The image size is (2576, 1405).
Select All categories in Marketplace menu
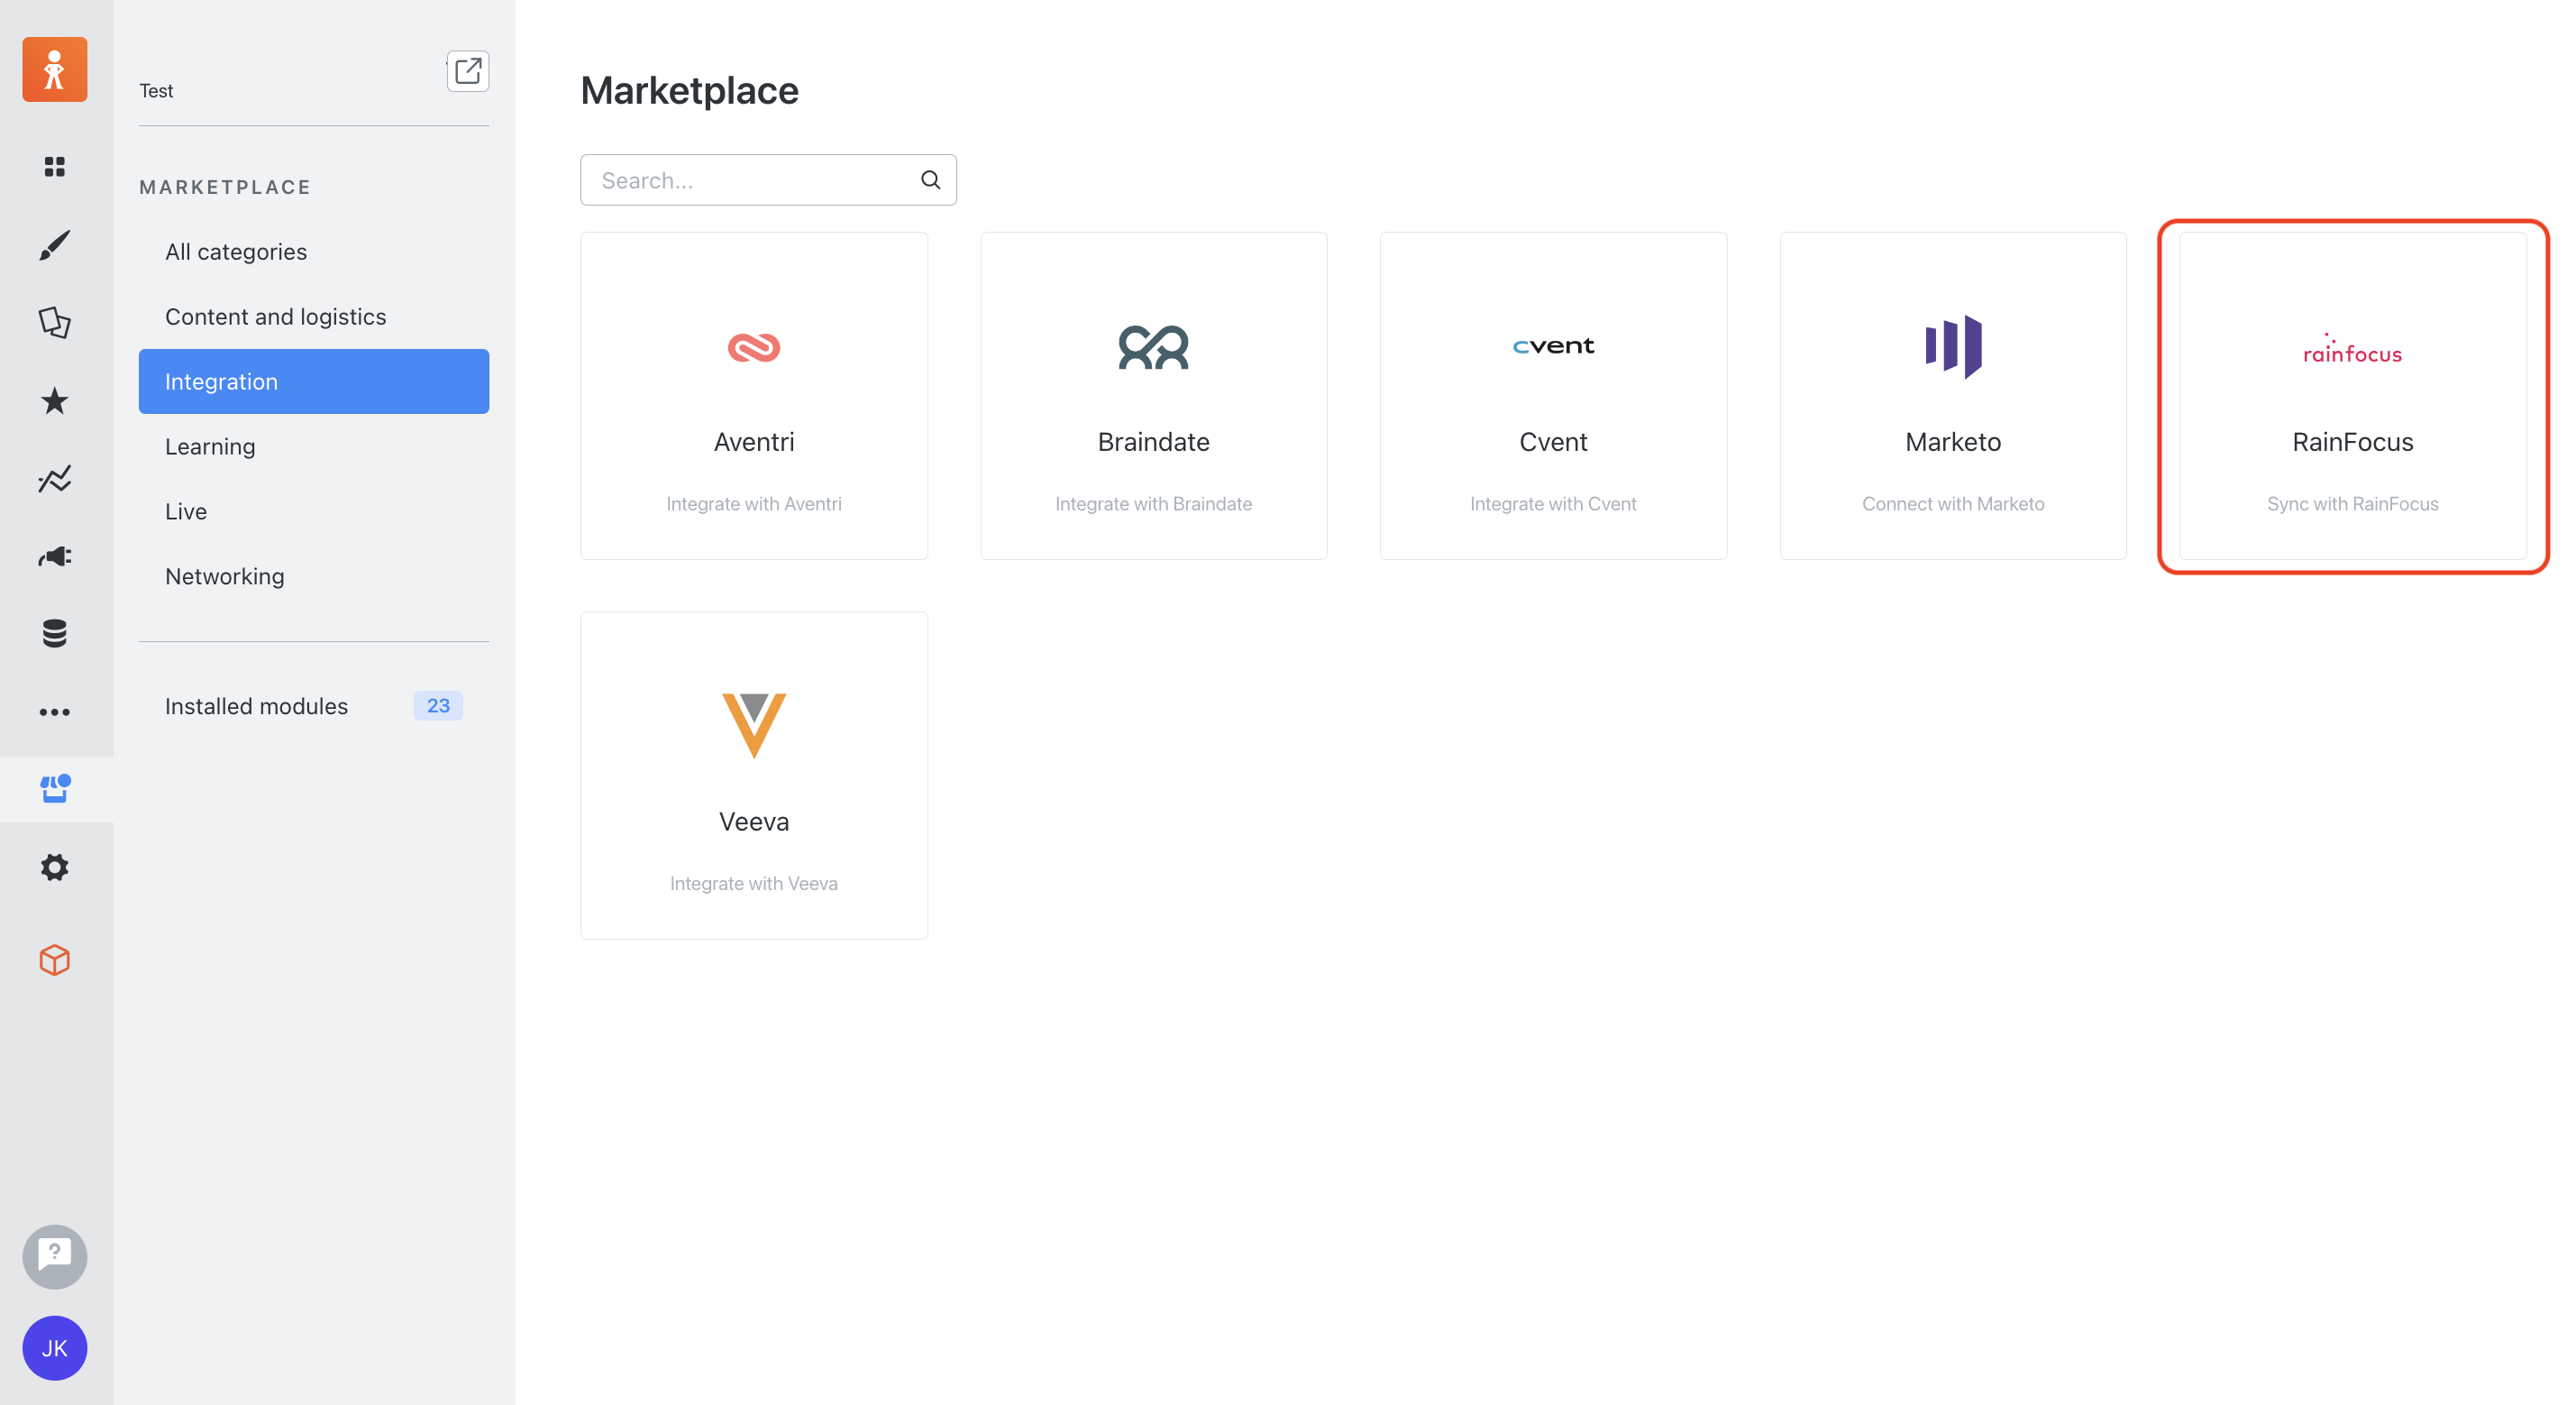tap(313, 252)
